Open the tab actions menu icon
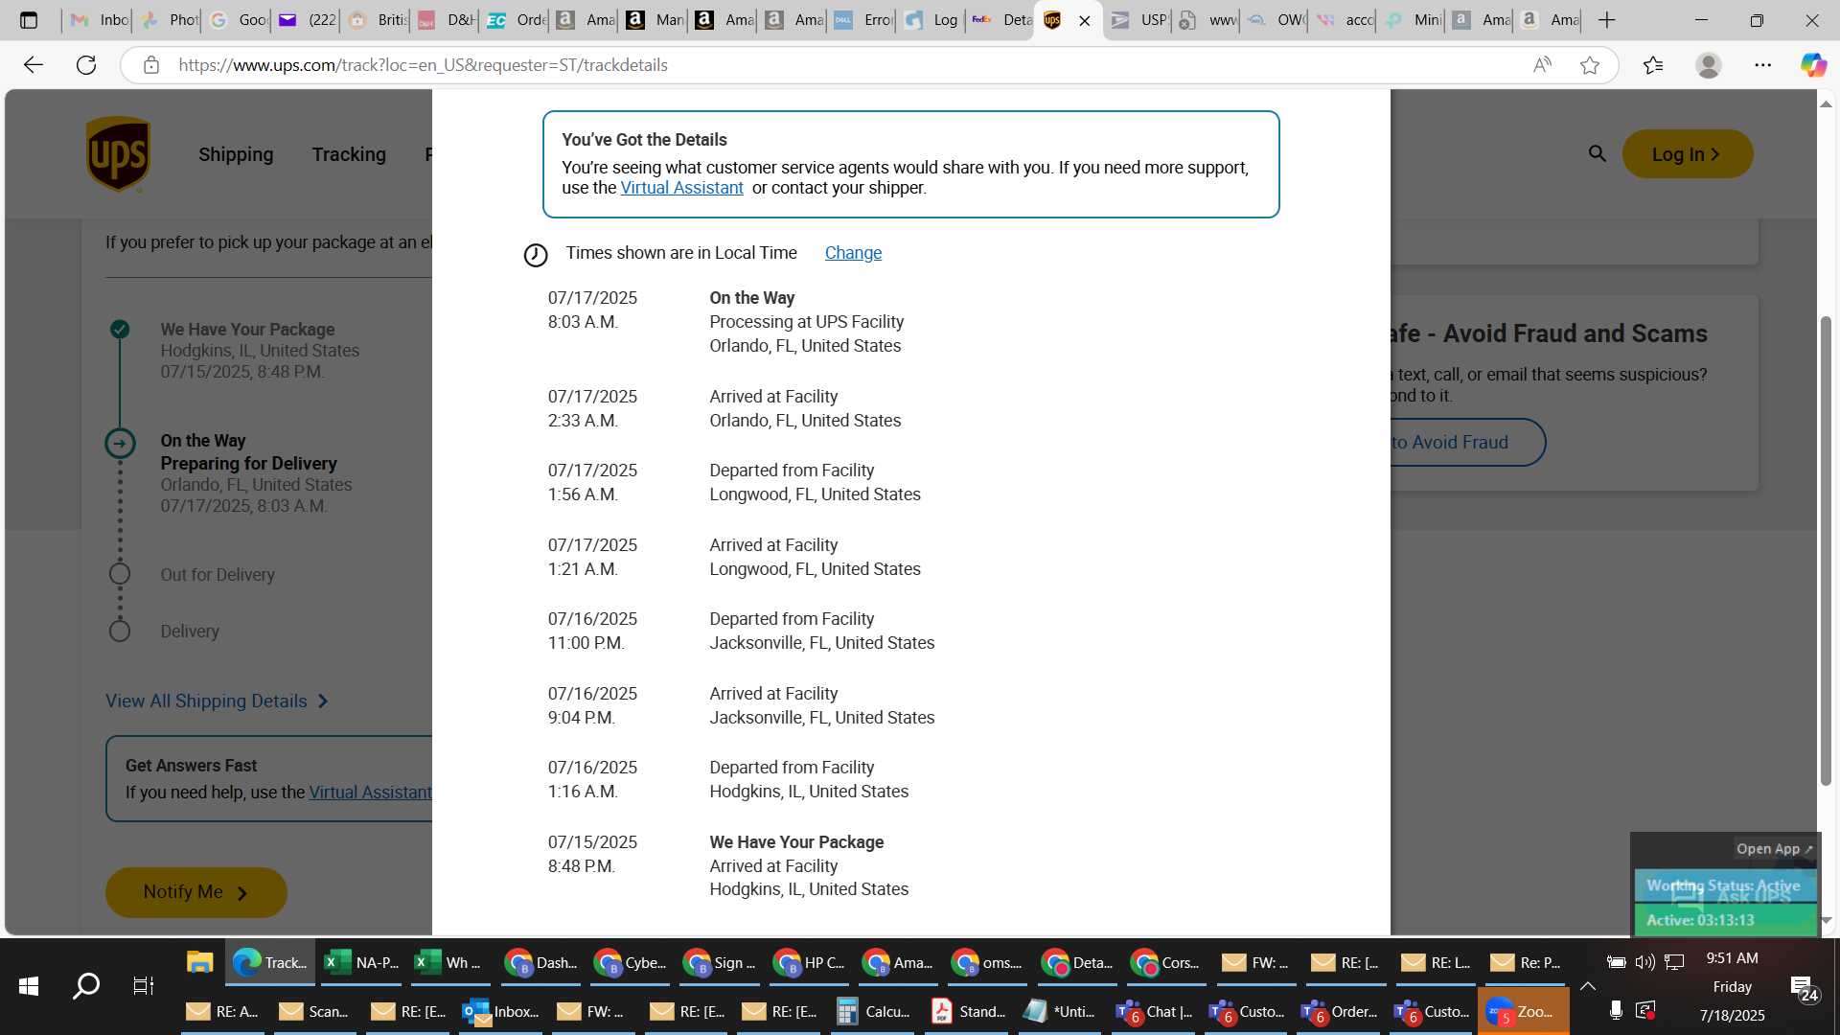This screenshot has height=1035, width=1840. click(x=29, y=20)
